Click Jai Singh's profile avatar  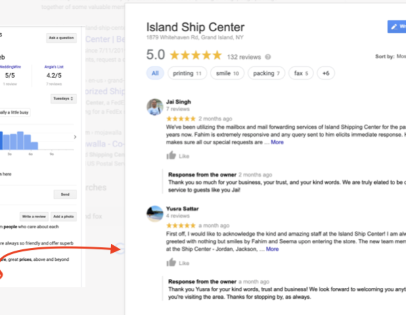click(155, 106)
